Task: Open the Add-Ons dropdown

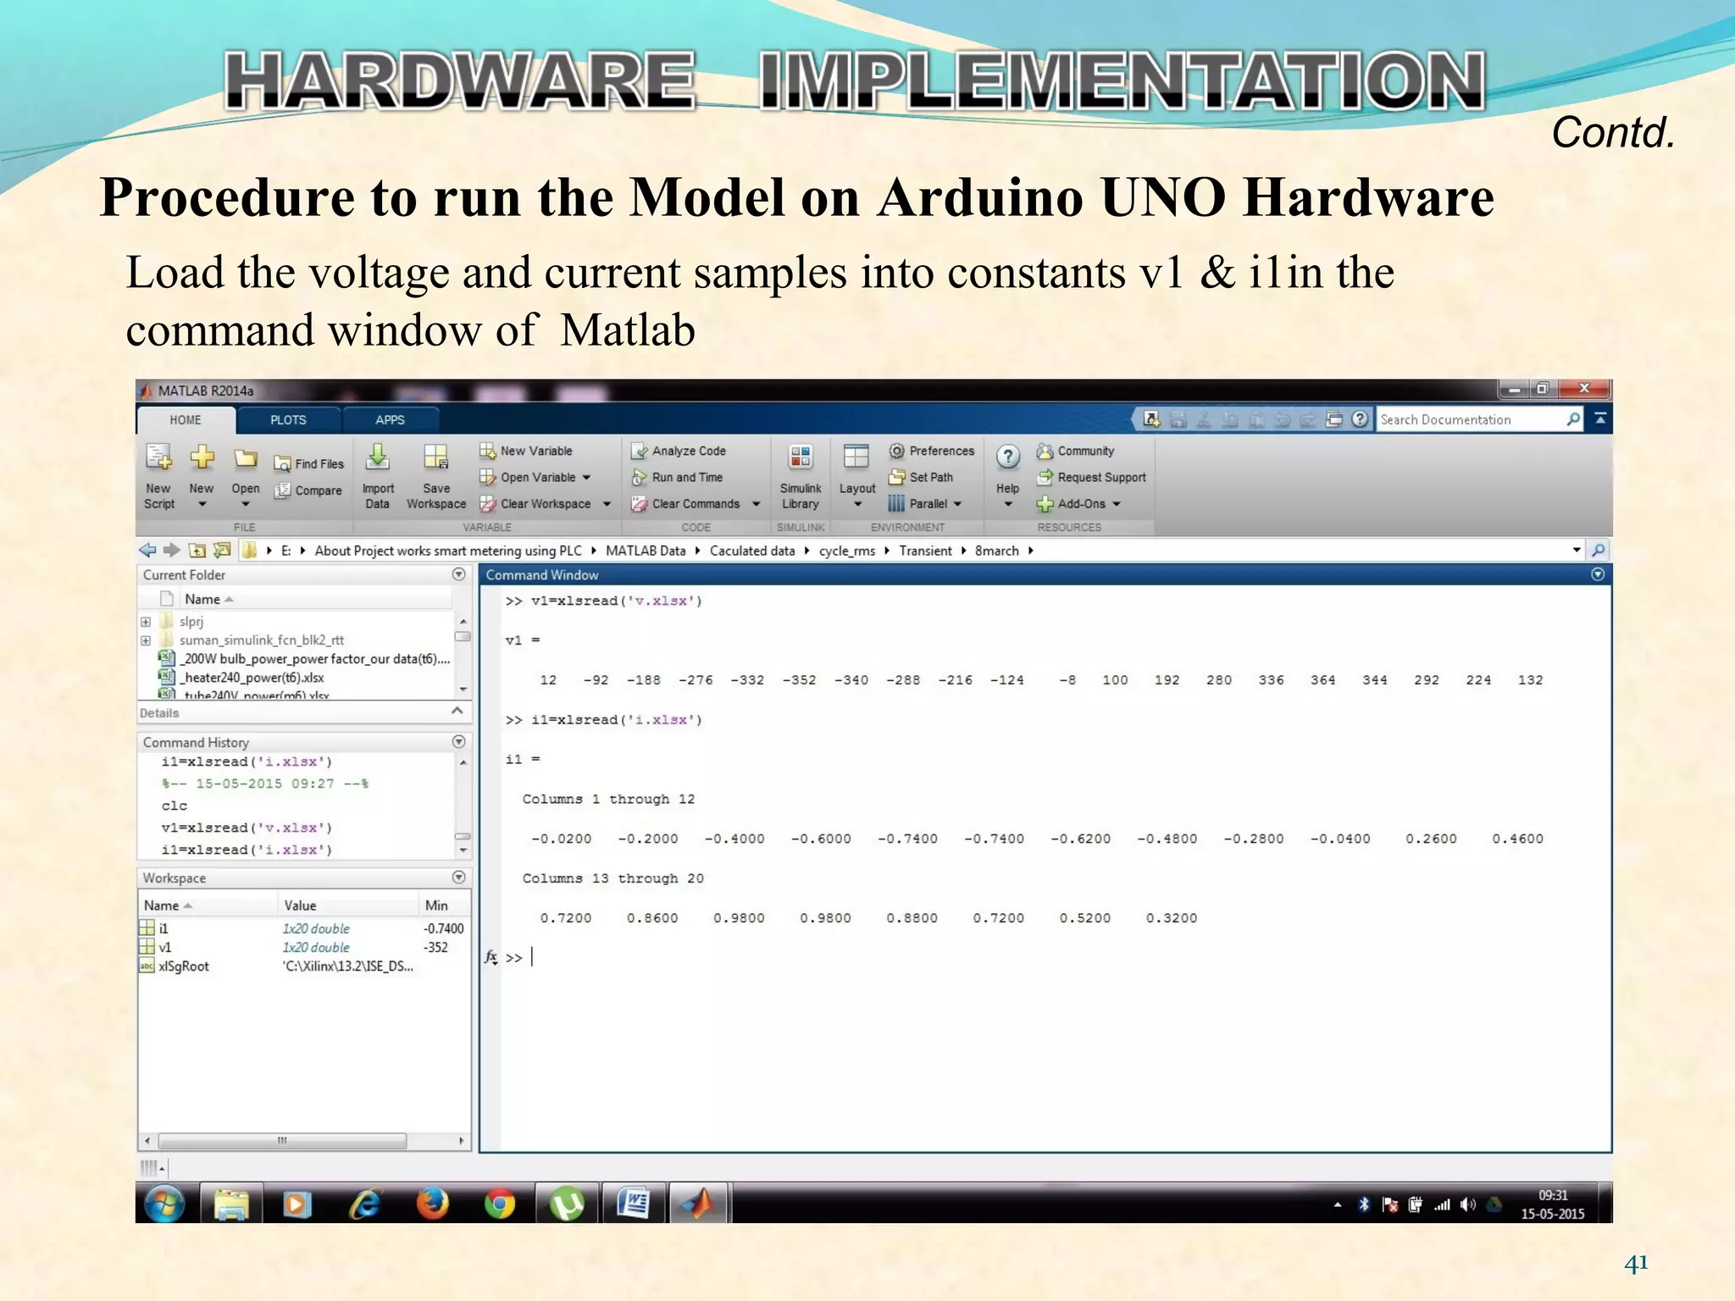Action: pos(1117,504)
